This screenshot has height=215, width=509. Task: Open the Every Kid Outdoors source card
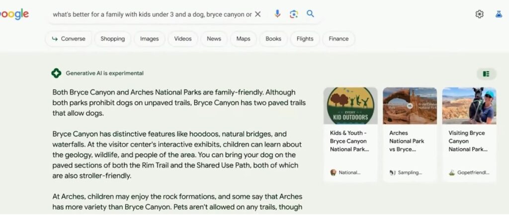point(350,134)
